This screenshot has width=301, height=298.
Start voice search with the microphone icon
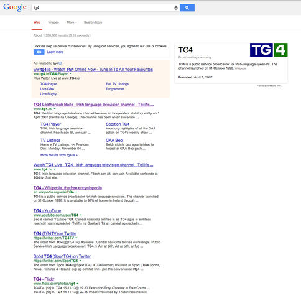coord(175,7)
